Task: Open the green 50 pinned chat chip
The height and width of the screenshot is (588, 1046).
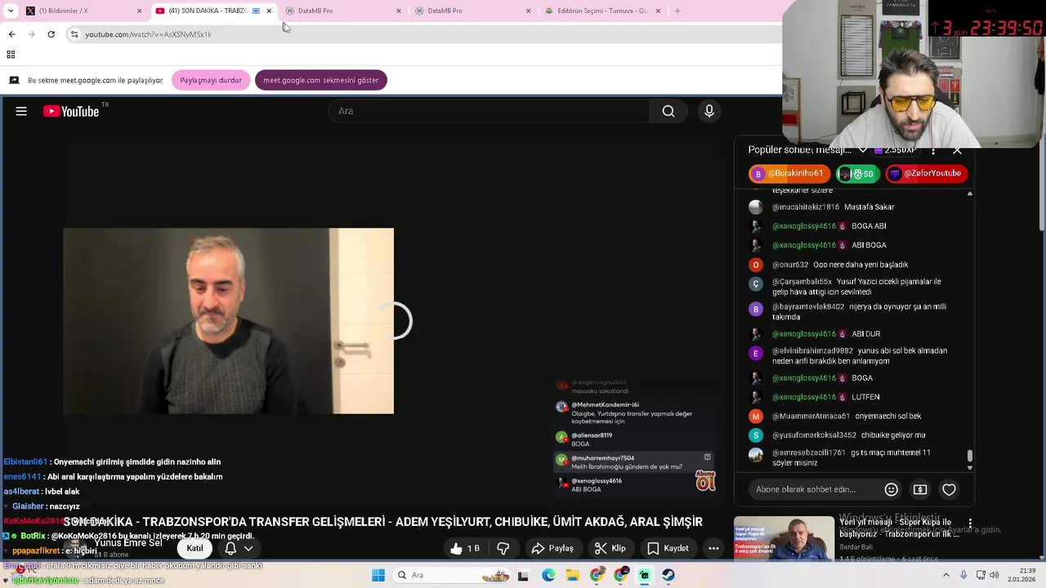Action: click(857, 173)
